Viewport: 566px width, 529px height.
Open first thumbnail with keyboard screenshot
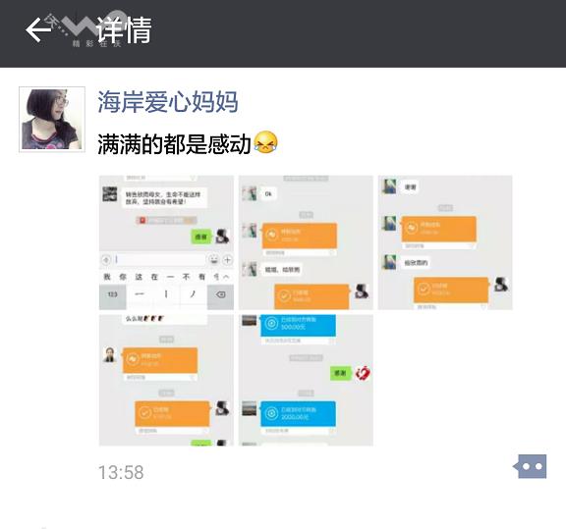click(166, 242)
